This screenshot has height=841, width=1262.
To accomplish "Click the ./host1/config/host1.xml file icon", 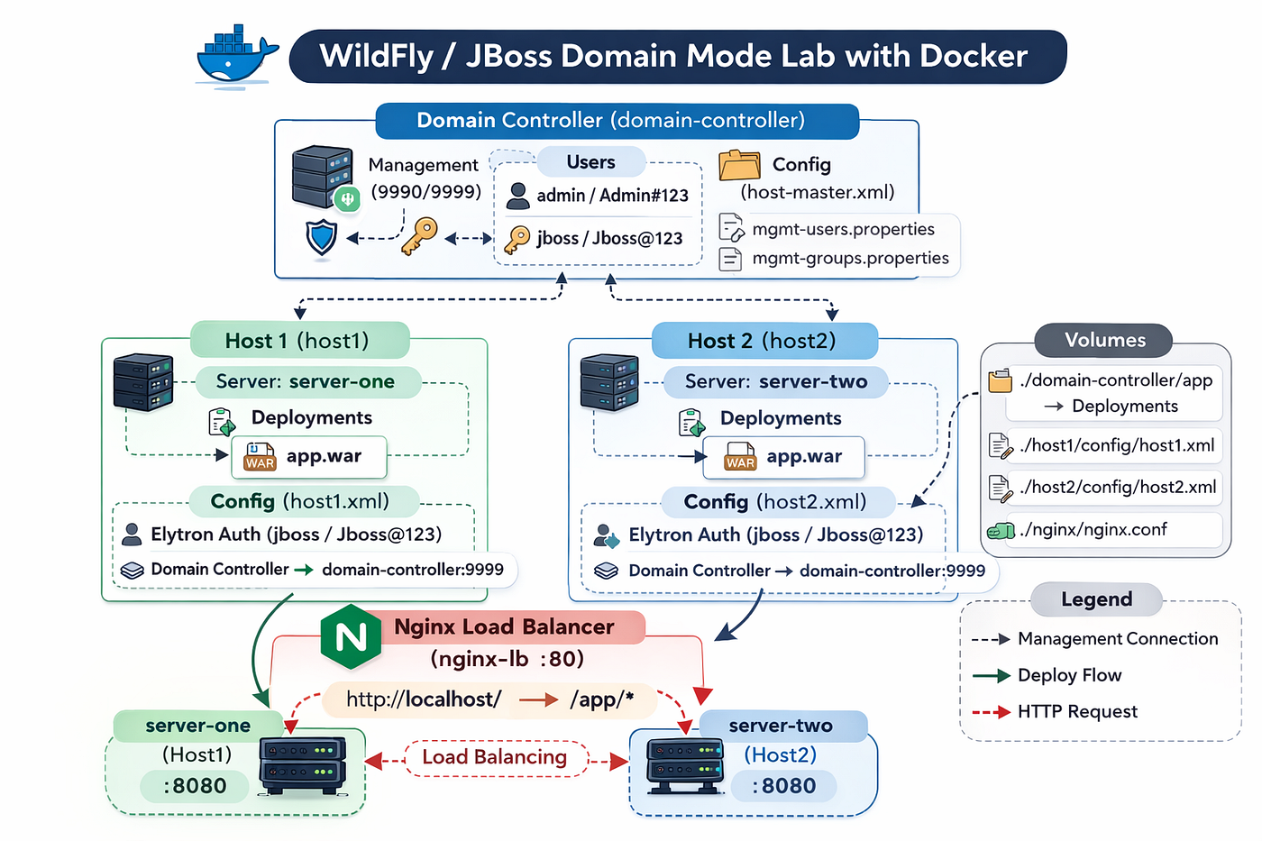I will [x=1001, y=445].
